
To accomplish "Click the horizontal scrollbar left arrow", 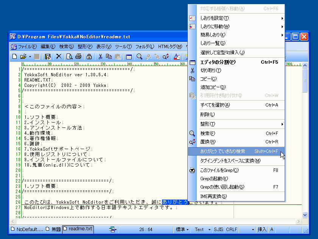I will click(13, 221).
